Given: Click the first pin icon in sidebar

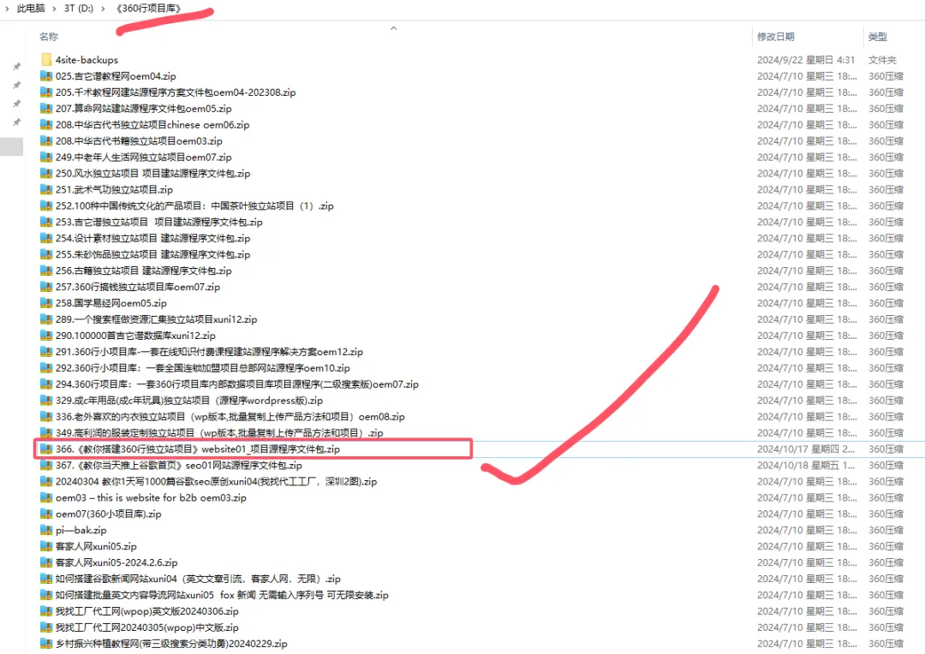Looking at the screenshot, I should tap(16, 67).
